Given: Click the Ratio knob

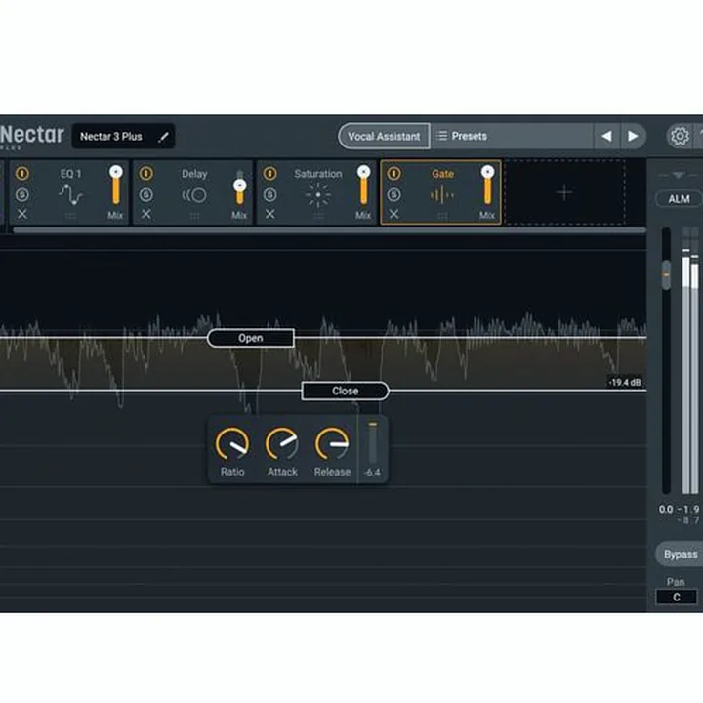Looking at the screenshot, I should coord(232,444).
